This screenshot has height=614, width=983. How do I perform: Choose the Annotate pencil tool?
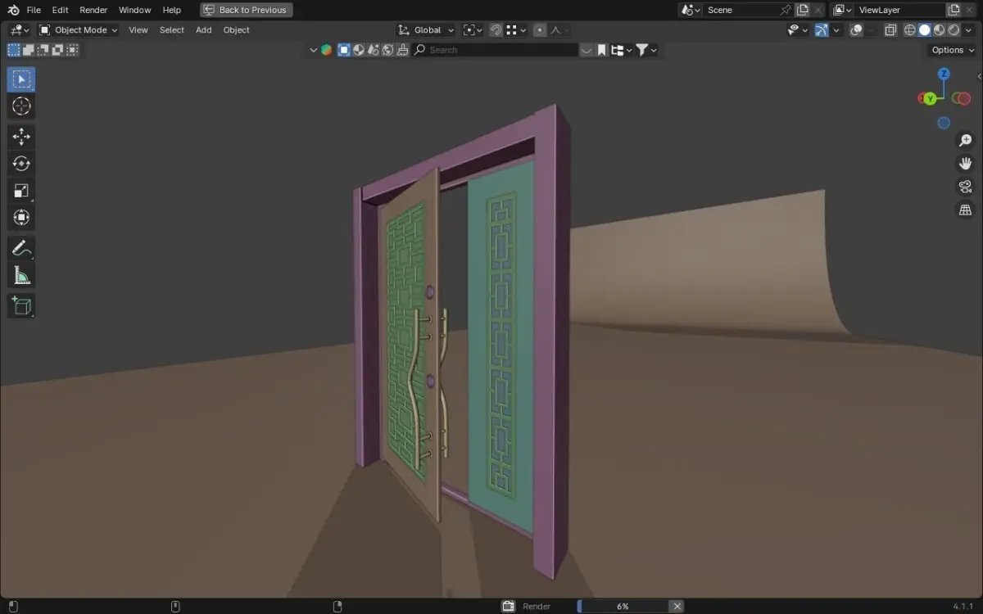(21, 248)
